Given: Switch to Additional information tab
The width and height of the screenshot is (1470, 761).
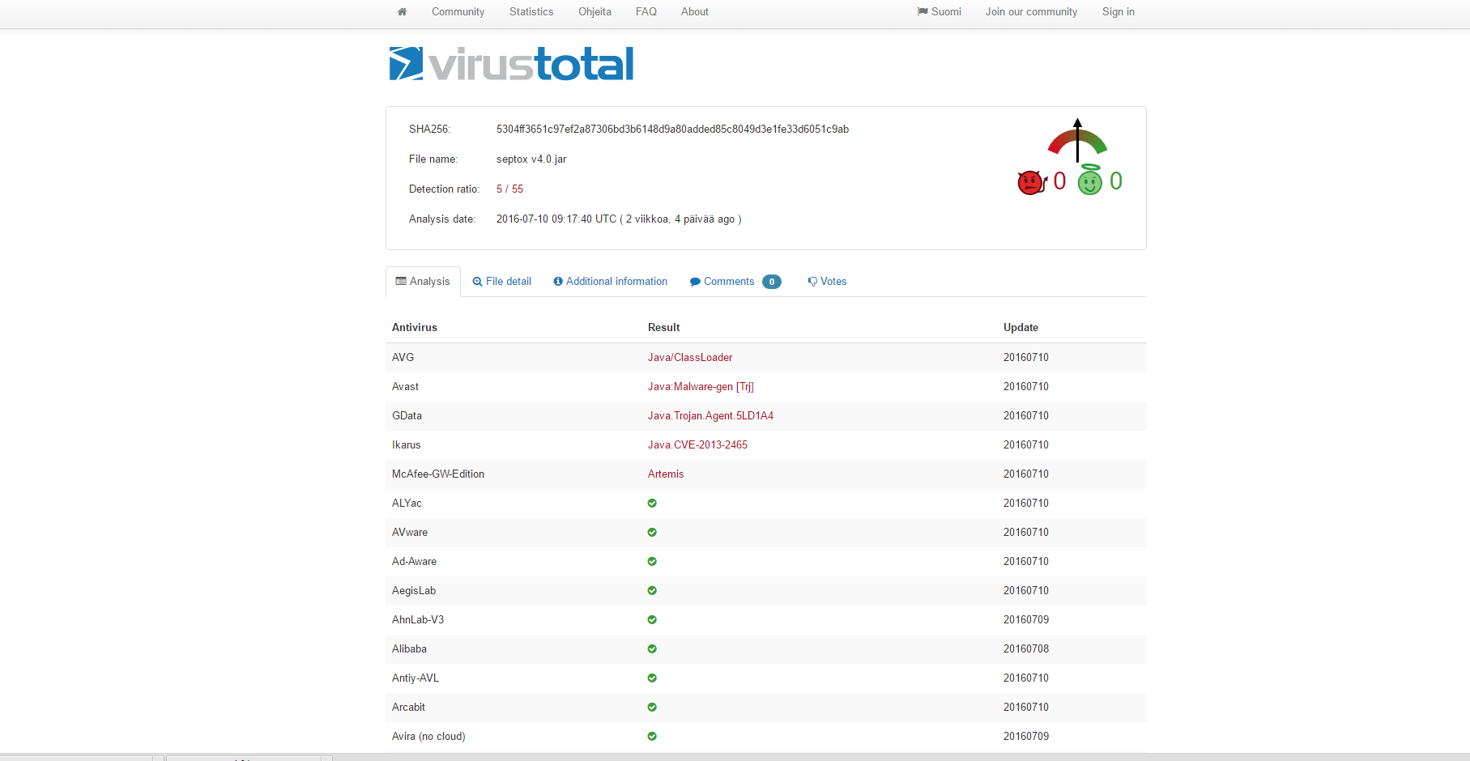Looking at the screenshot, I should pos(611,282).
